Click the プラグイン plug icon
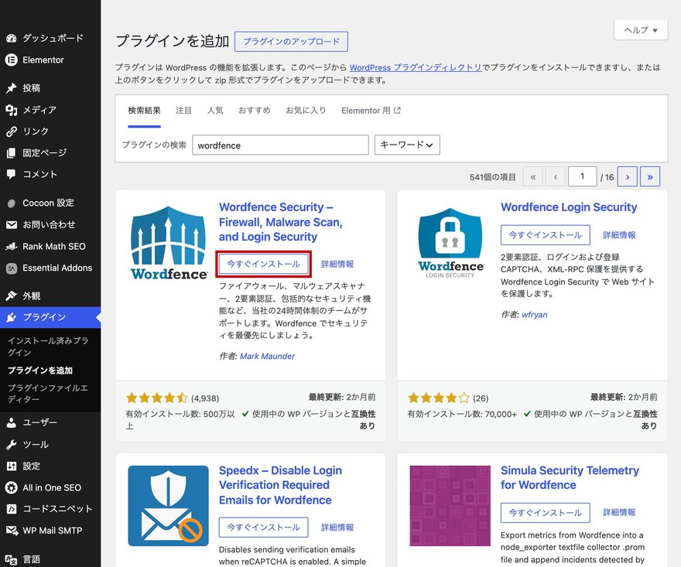 tap(12, 317)
